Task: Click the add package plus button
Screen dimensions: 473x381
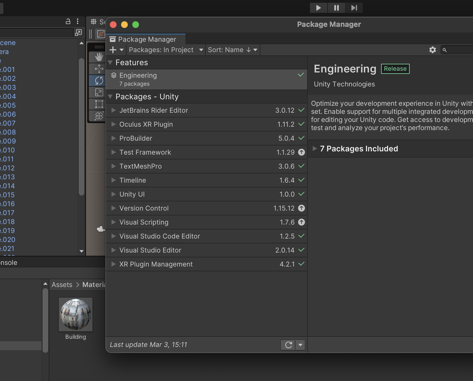Action: tap(113, 50)
